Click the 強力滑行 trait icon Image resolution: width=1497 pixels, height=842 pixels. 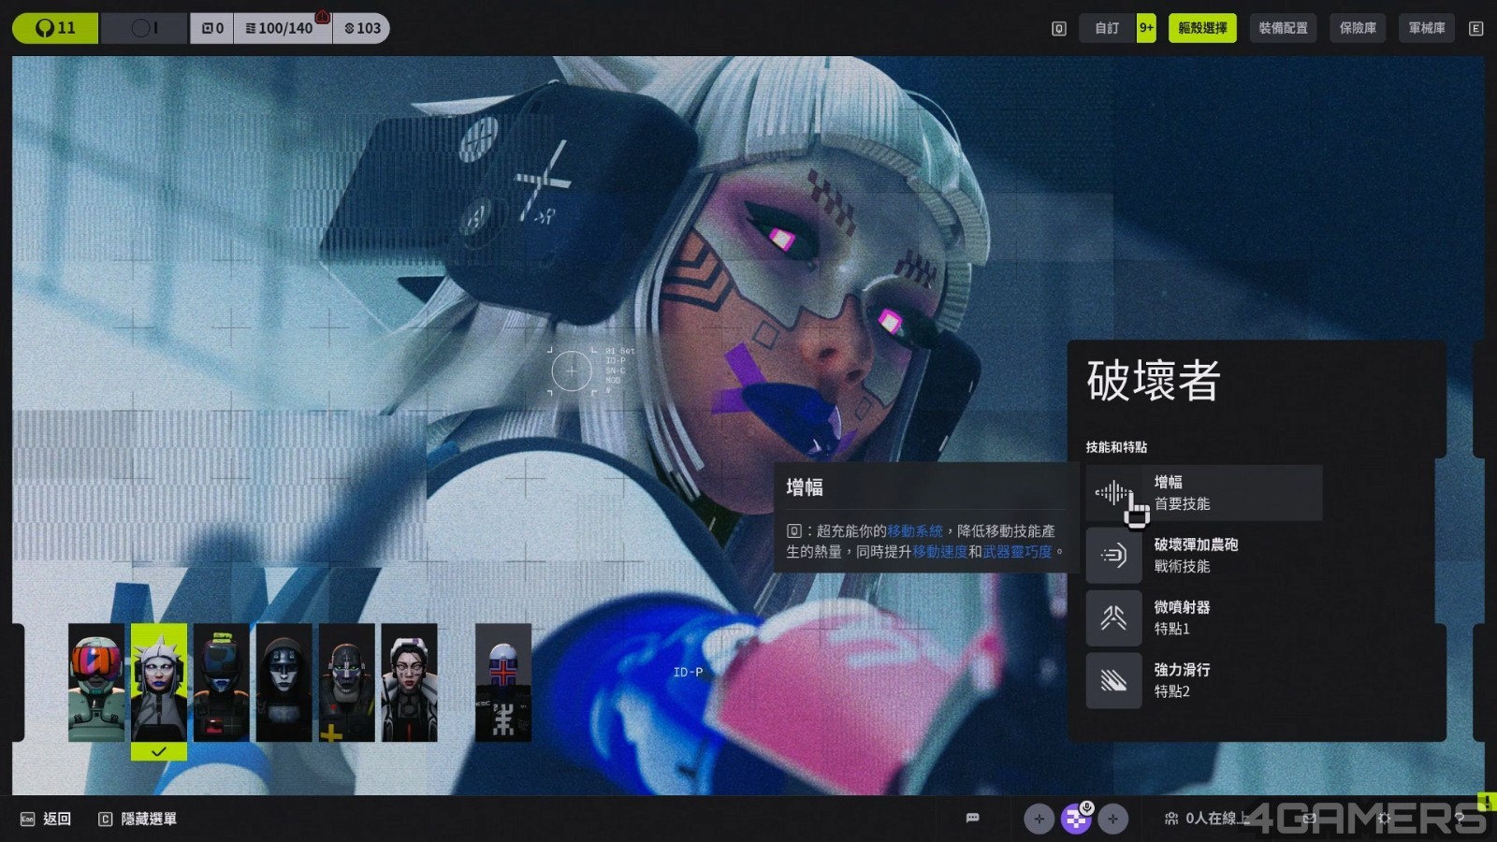[1113, 681]
